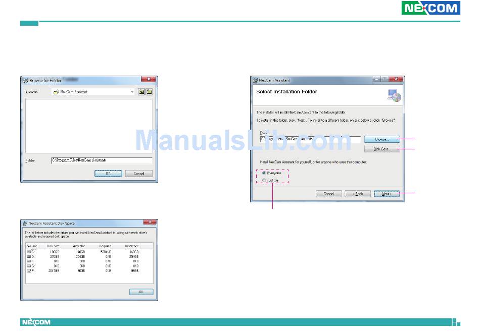Click OK in the Disk Space dialog

click(141, 292)
